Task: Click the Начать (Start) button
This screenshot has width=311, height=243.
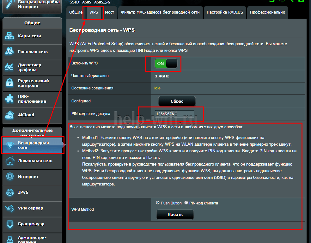Action: coord(175,215)
